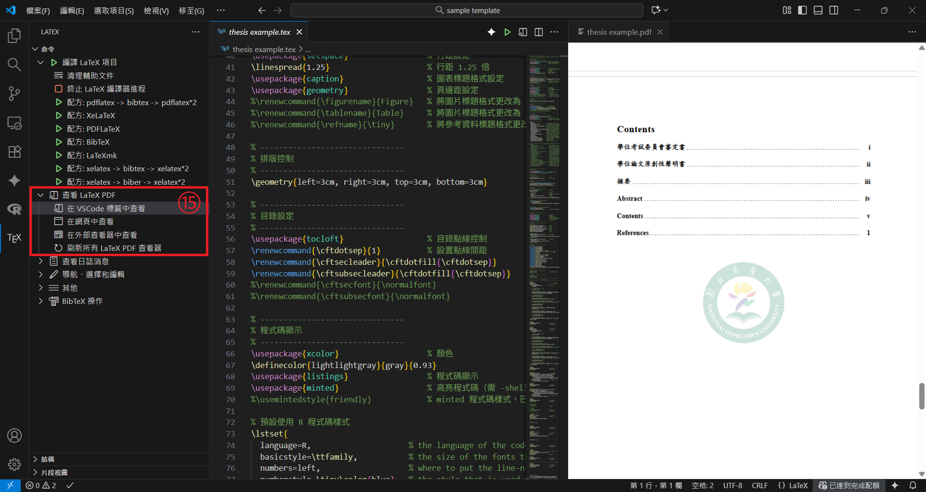The height and width of the screenshot is (492, 926).
Task: Close the thesis example.tex tab
Action: (300, 32)
